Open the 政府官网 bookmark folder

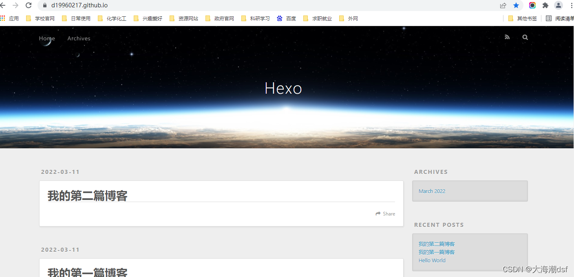pos(219,18)
